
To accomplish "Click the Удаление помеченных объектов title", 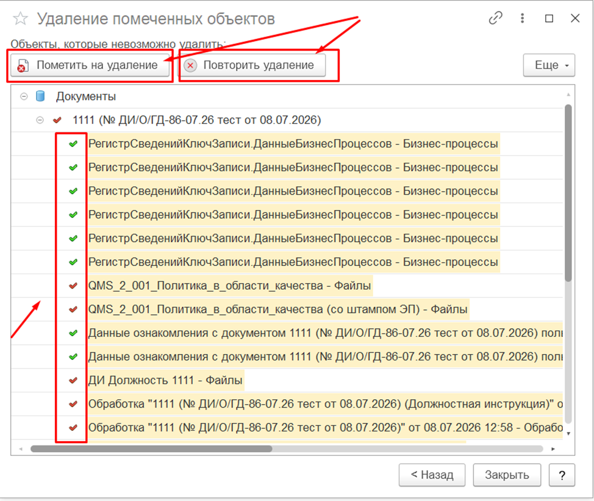I will pos(156,19).
